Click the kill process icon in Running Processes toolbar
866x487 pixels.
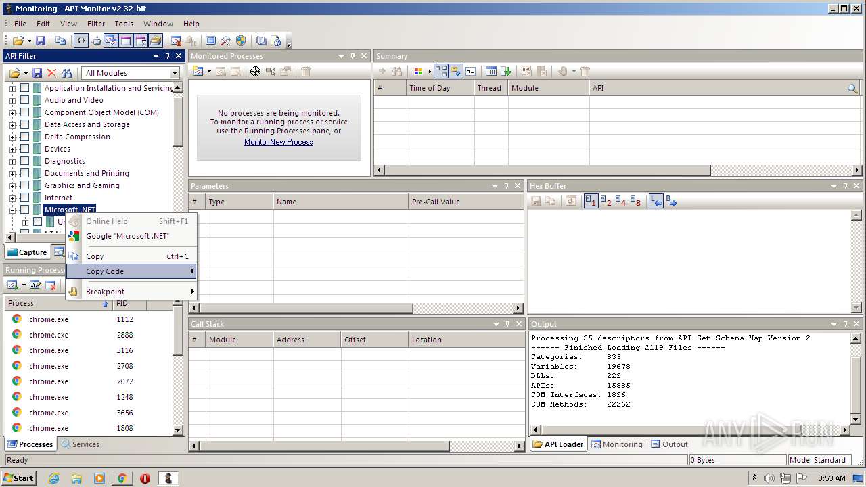tap(50, 285)
